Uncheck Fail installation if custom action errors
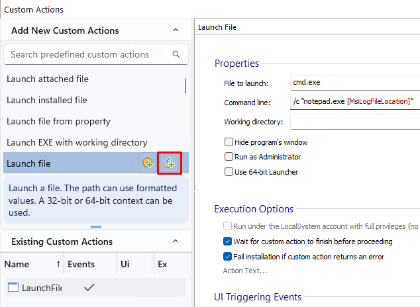Image resolution: width=420 pixels, height=307 pixels. 229,257
